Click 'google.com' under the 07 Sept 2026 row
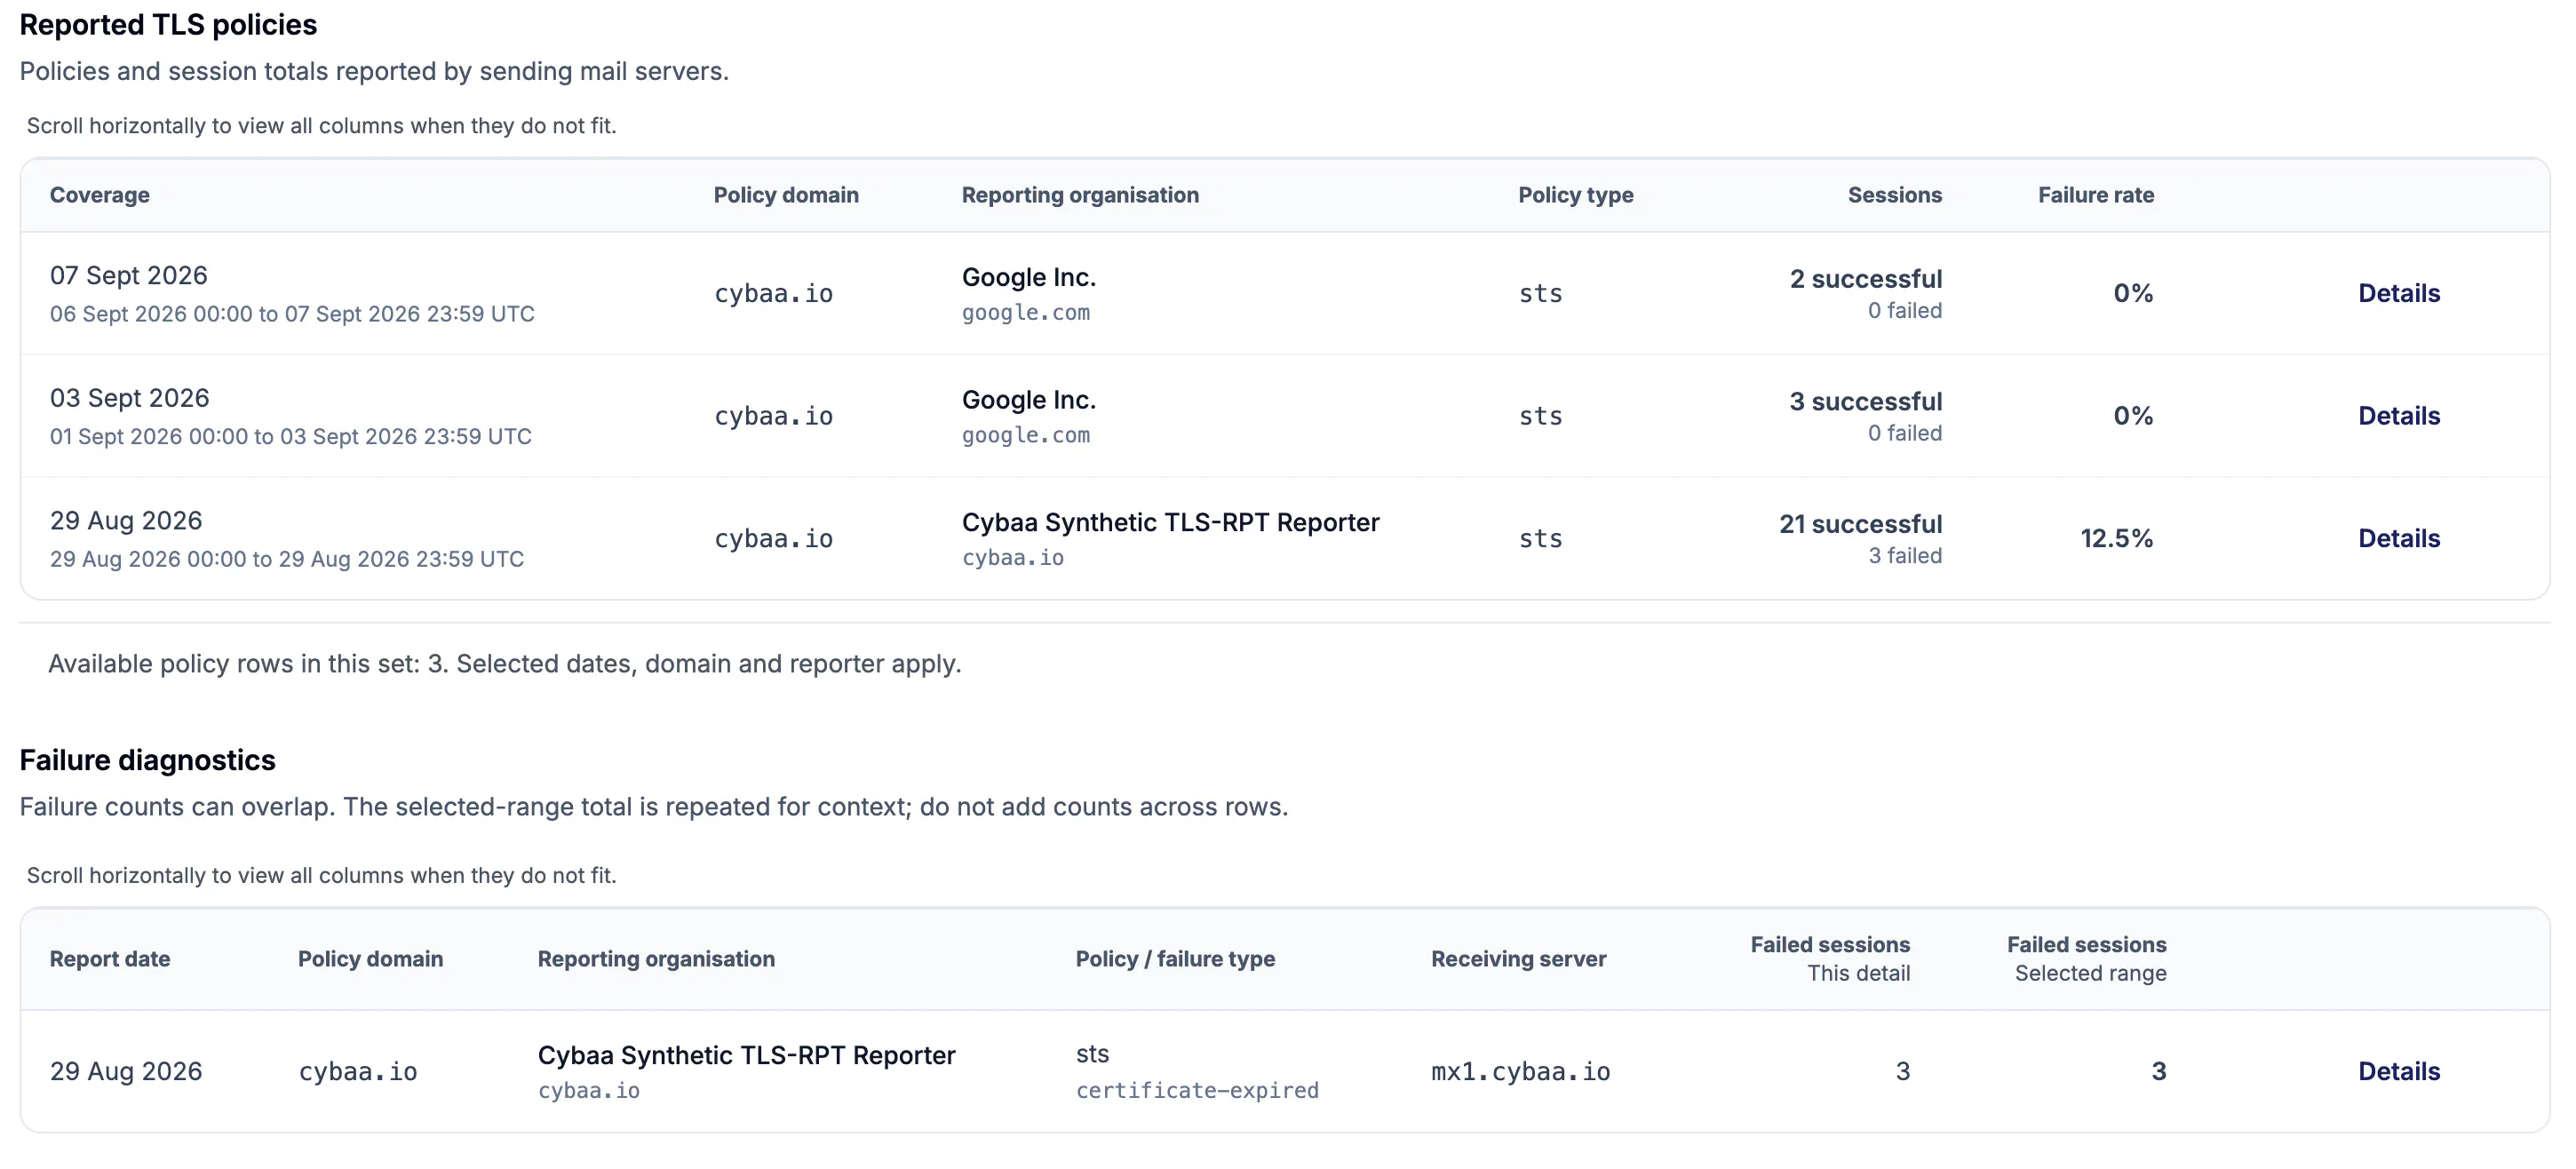 [x=1026, y=313]
